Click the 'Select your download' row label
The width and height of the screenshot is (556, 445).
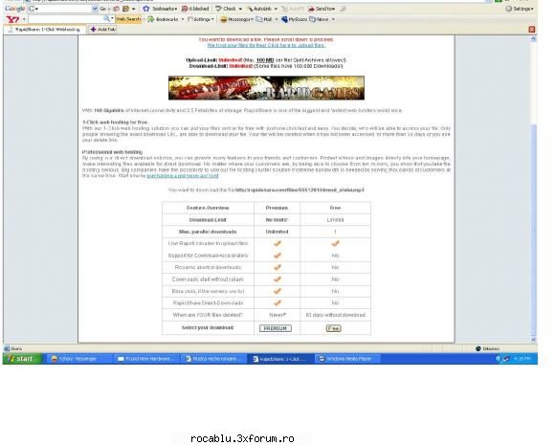[x=208, y=327]
